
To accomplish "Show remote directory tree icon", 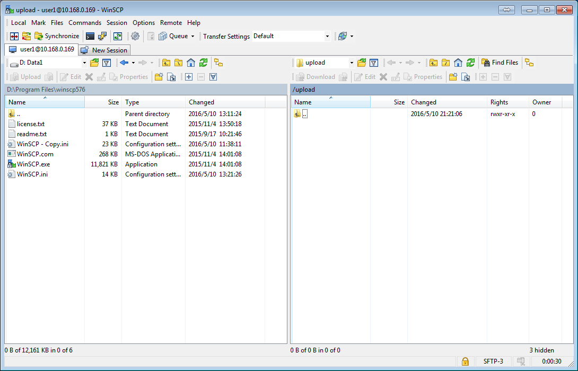I will point(529,63).
